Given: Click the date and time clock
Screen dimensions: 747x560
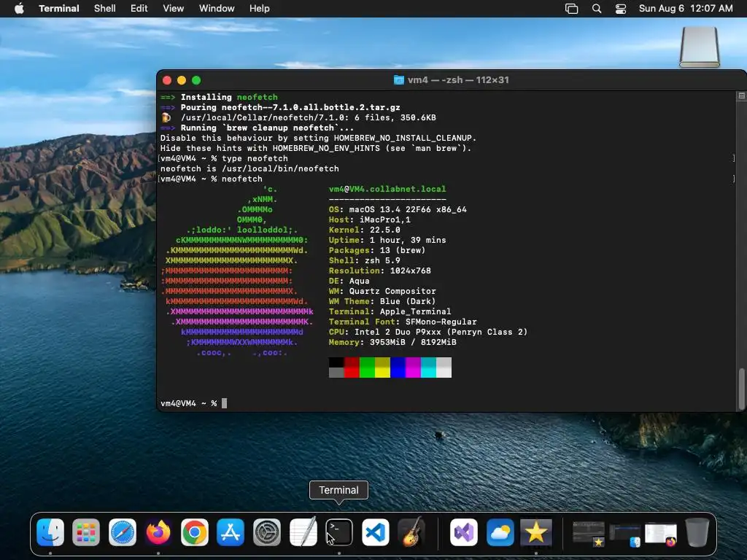Looking at the screenshot, I should (686, 9).
